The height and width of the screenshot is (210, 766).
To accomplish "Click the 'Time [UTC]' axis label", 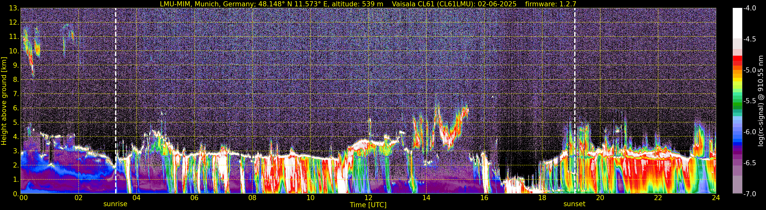I will coord(368,205).
